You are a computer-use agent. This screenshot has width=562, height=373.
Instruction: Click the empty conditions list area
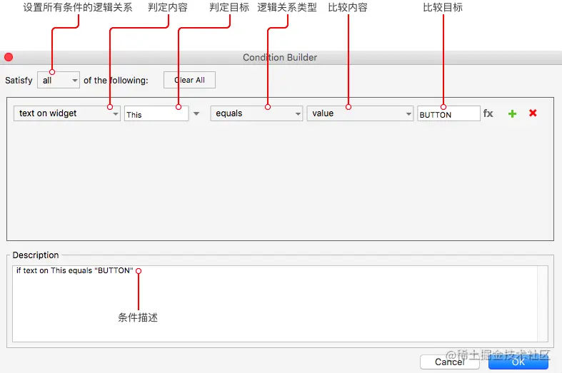pos(280,180)
